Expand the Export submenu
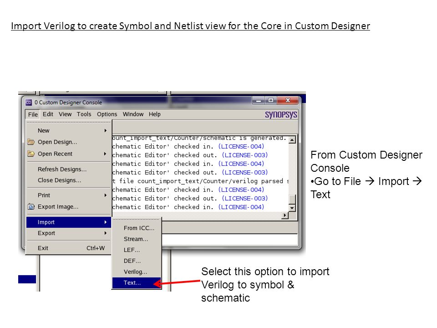The height and width of the screenshot is (328, 437). point(69,233)
